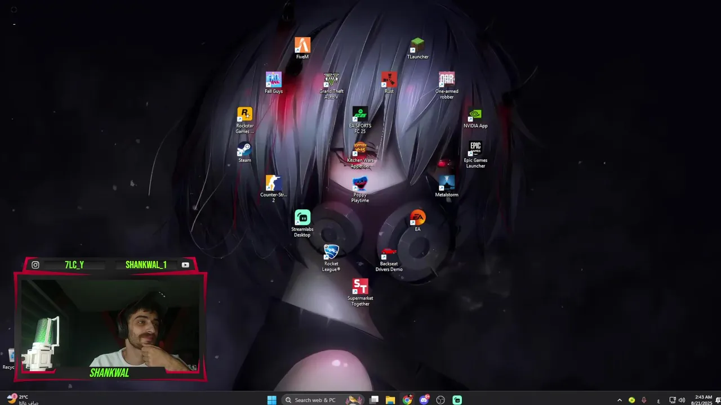The image size is (721, 405).
Task: Select the Fall Guys desktop icon
Action: point(274,83)
